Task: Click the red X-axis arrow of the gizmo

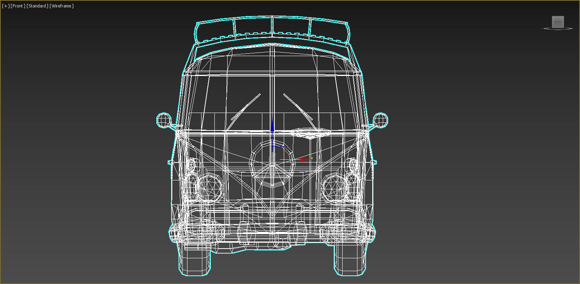Action: pos(305,159)
